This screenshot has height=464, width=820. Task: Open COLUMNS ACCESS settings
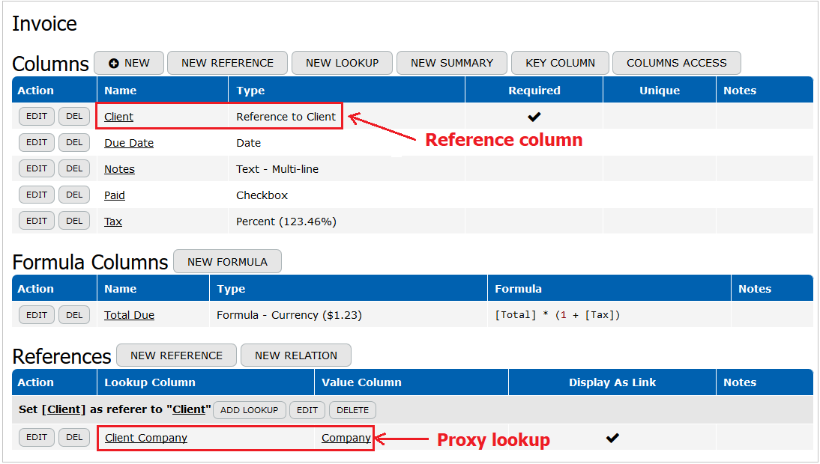pyautogui.click(x=676, y=63)
